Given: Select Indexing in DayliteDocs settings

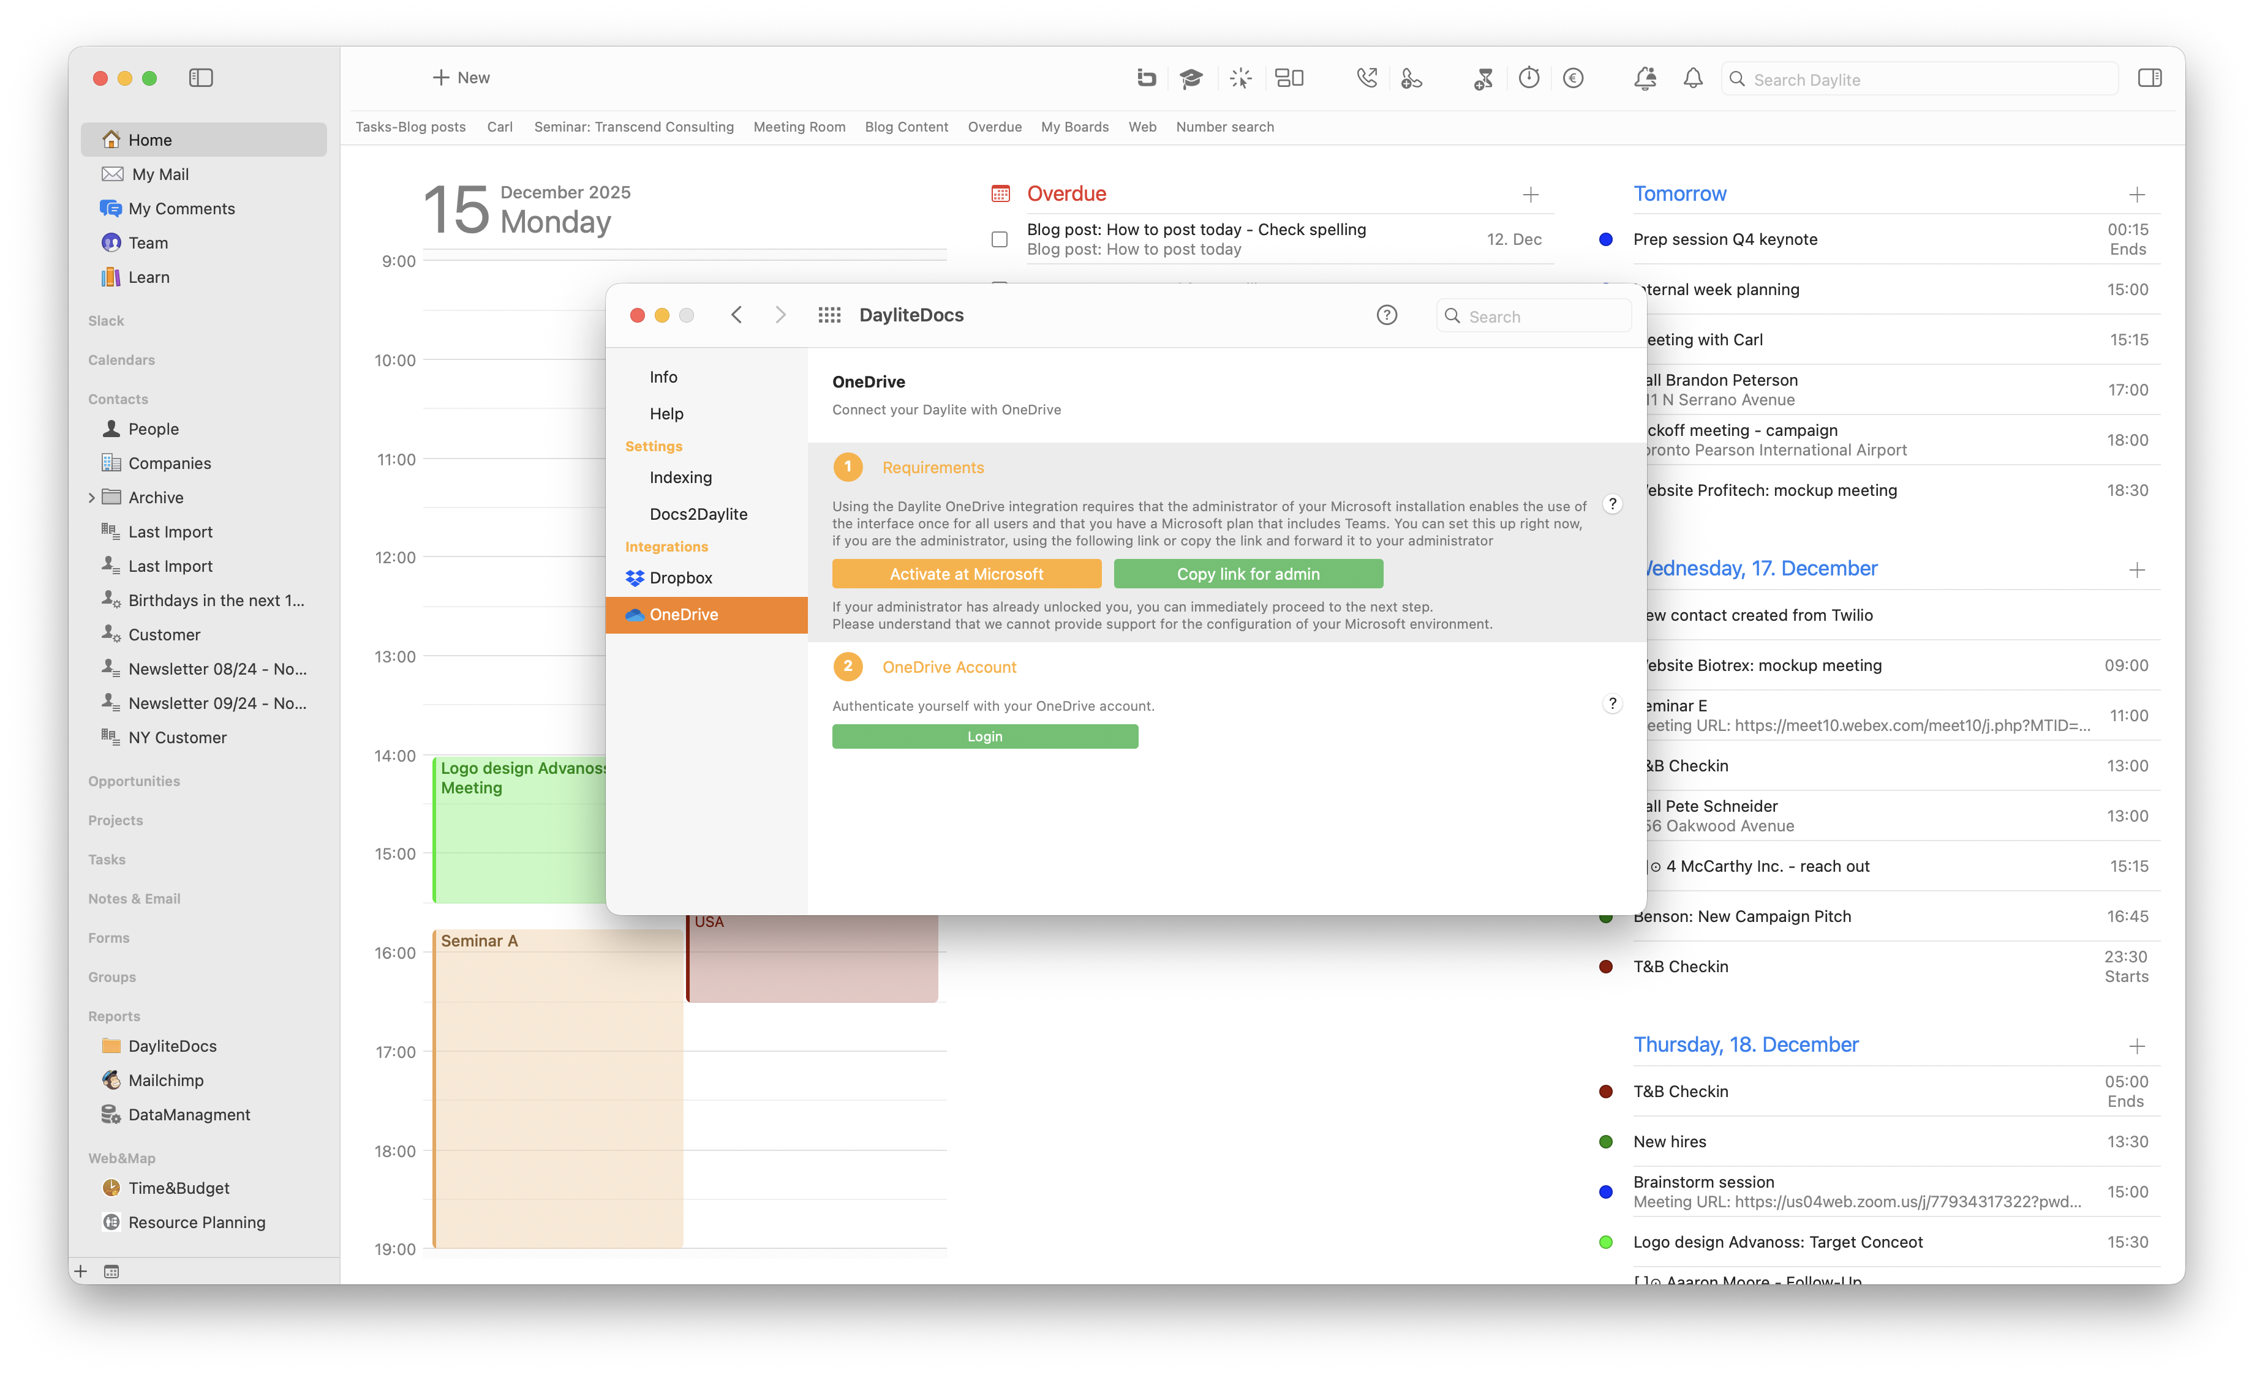Looking at the screenshot, I should 706,478.
